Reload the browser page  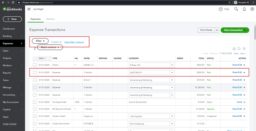13,3
